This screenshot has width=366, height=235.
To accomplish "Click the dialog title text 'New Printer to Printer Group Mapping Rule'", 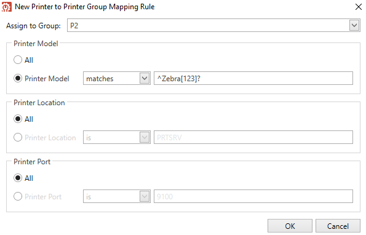I will point(84,7).
